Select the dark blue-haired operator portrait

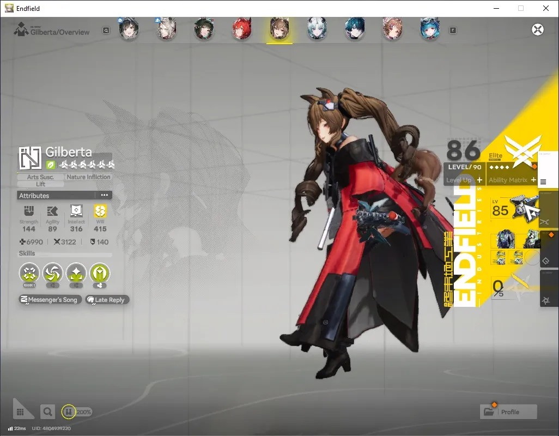tap(355, 29)
